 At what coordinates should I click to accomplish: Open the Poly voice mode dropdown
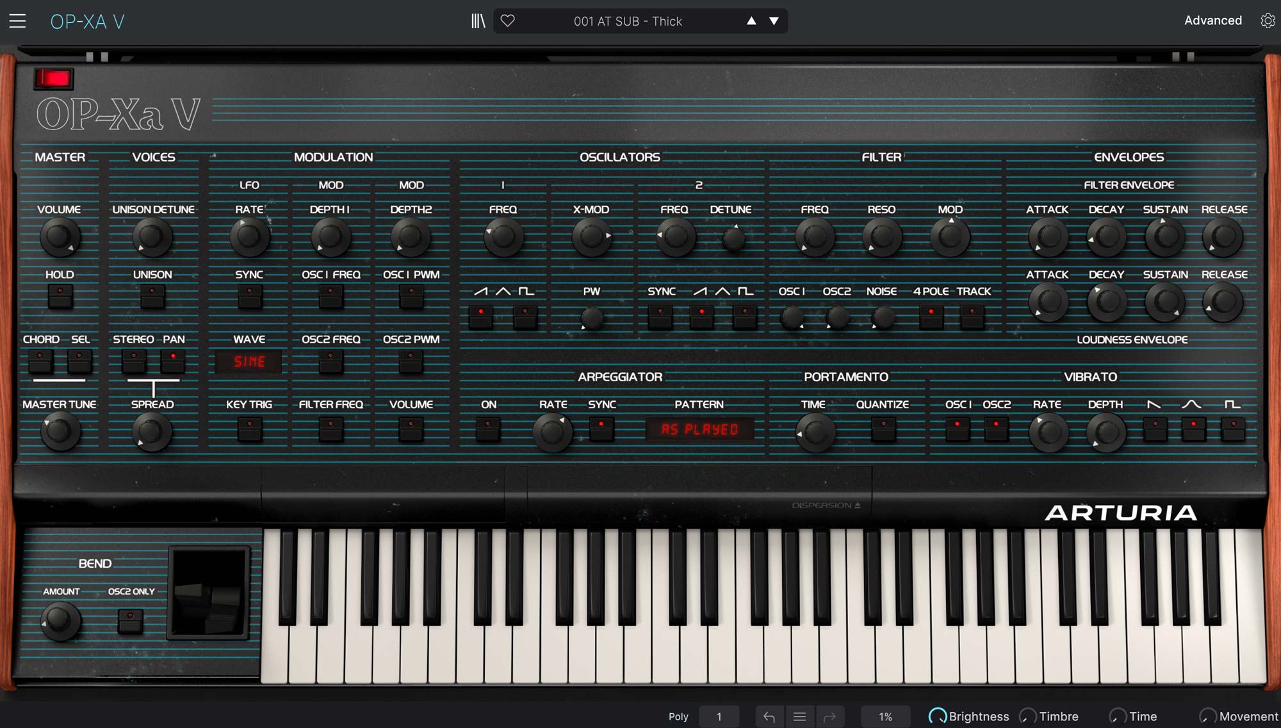678,716
